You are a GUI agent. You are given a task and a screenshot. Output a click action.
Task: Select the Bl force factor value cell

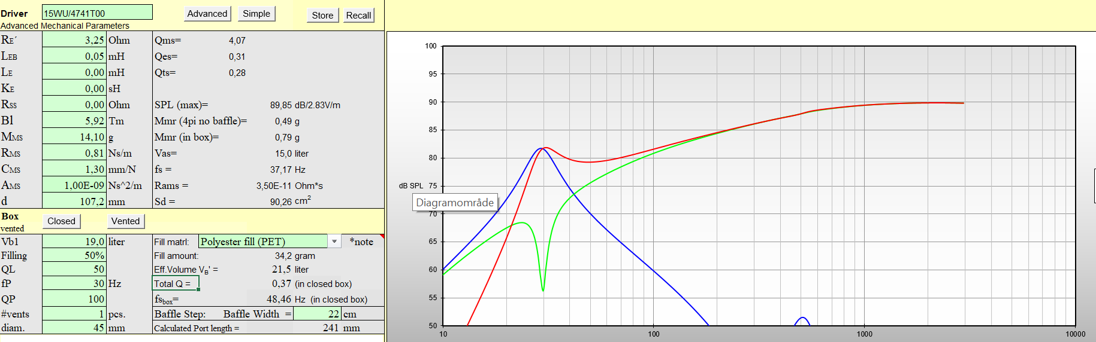tap(74, 121)
